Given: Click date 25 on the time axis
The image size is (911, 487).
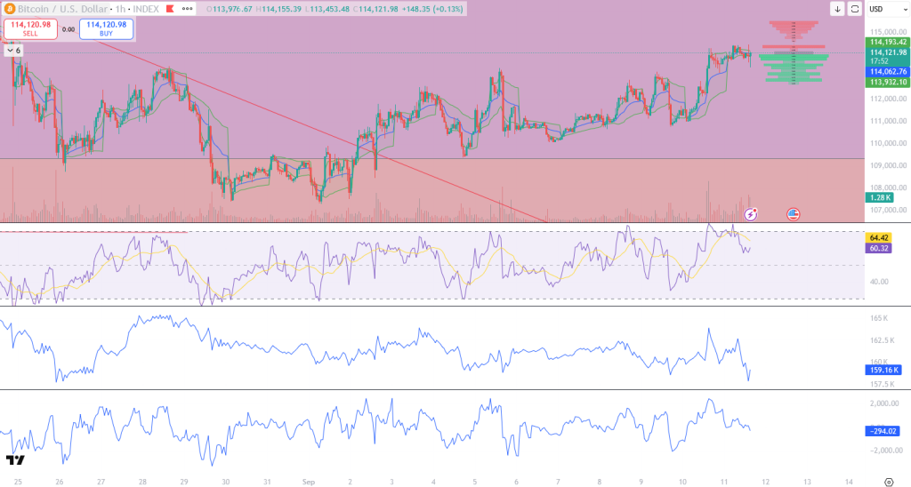Looking at the screenshot, I should click(18, 482).
